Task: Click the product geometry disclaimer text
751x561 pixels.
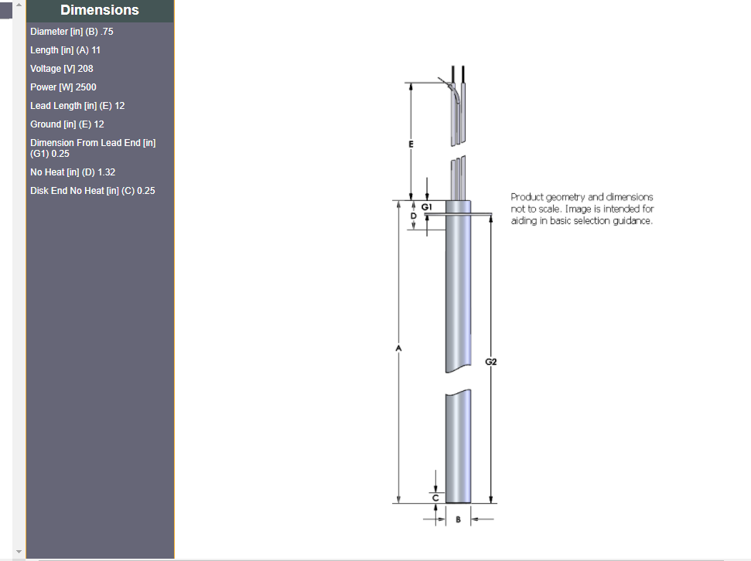Action: tap(582, 209)
